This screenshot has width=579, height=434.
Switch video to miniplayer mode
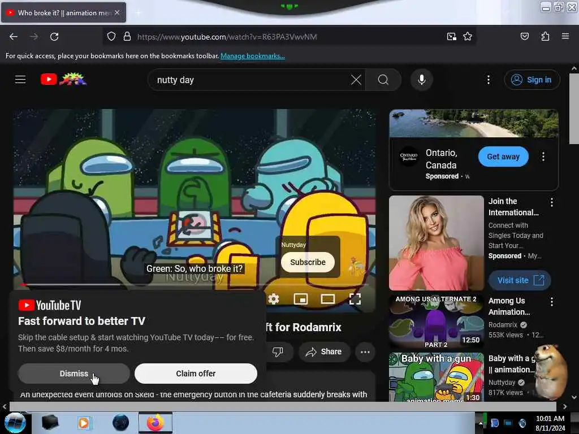click(x=301, y=298)
